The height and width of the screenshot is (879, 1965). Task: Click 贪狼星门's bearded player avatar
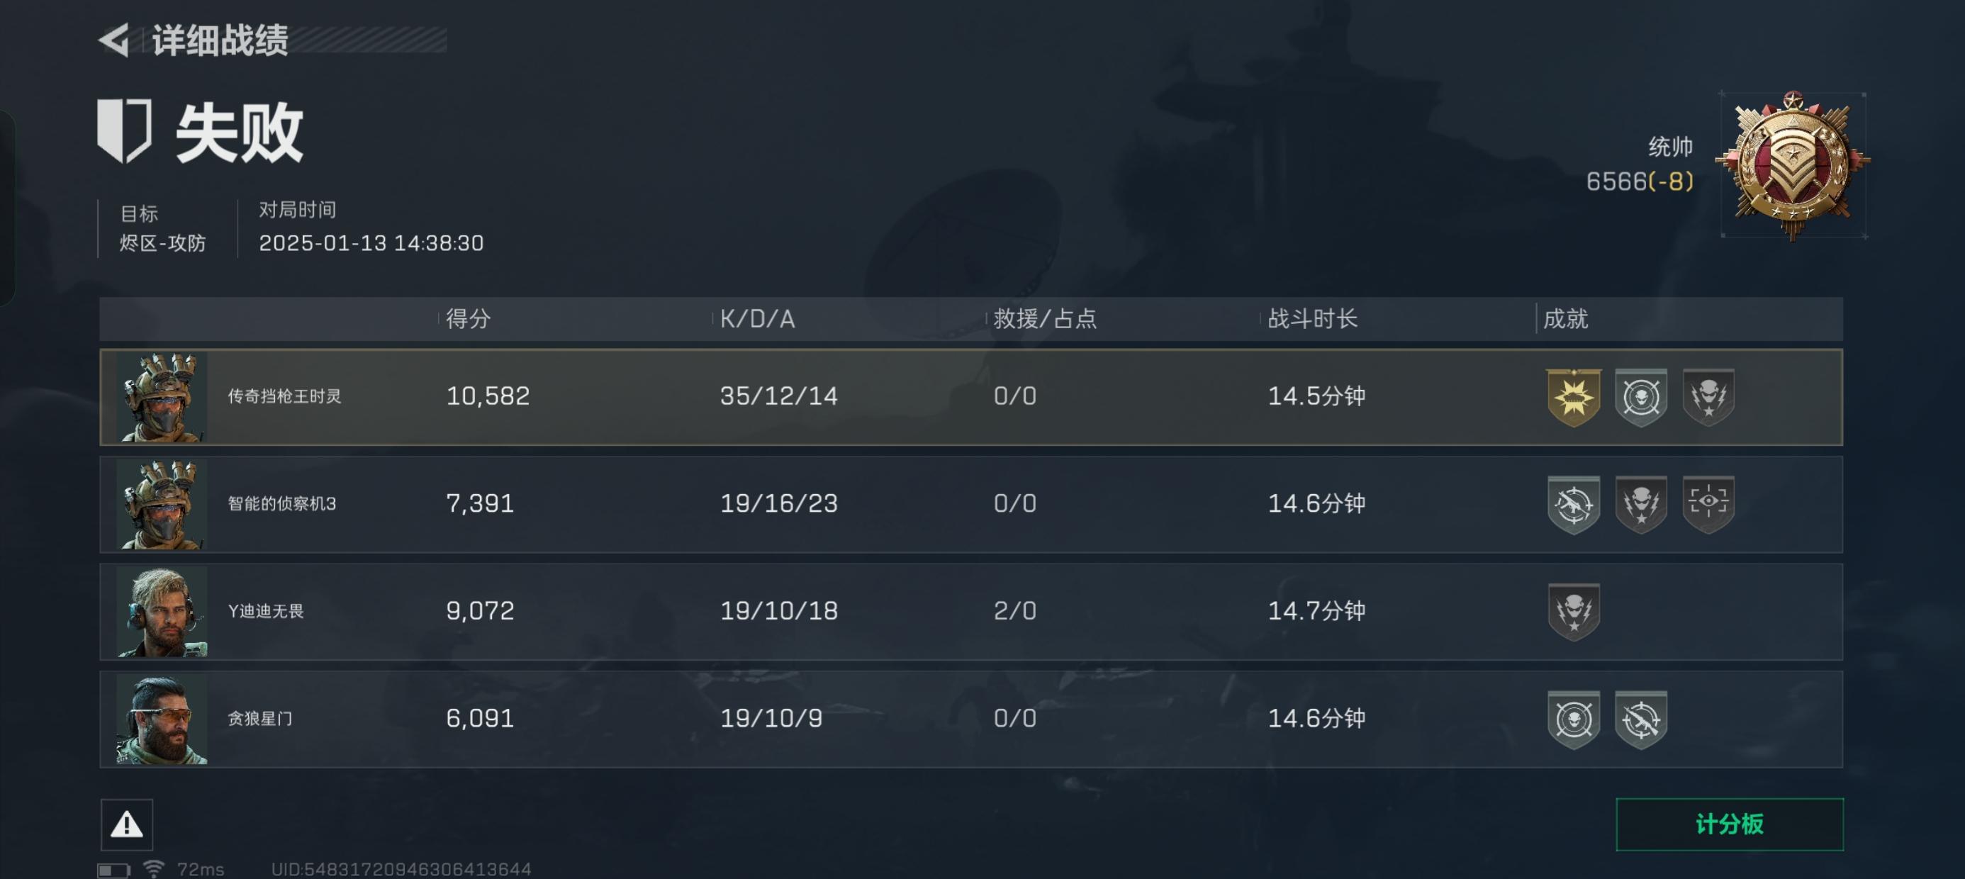[x=162, y=719]
